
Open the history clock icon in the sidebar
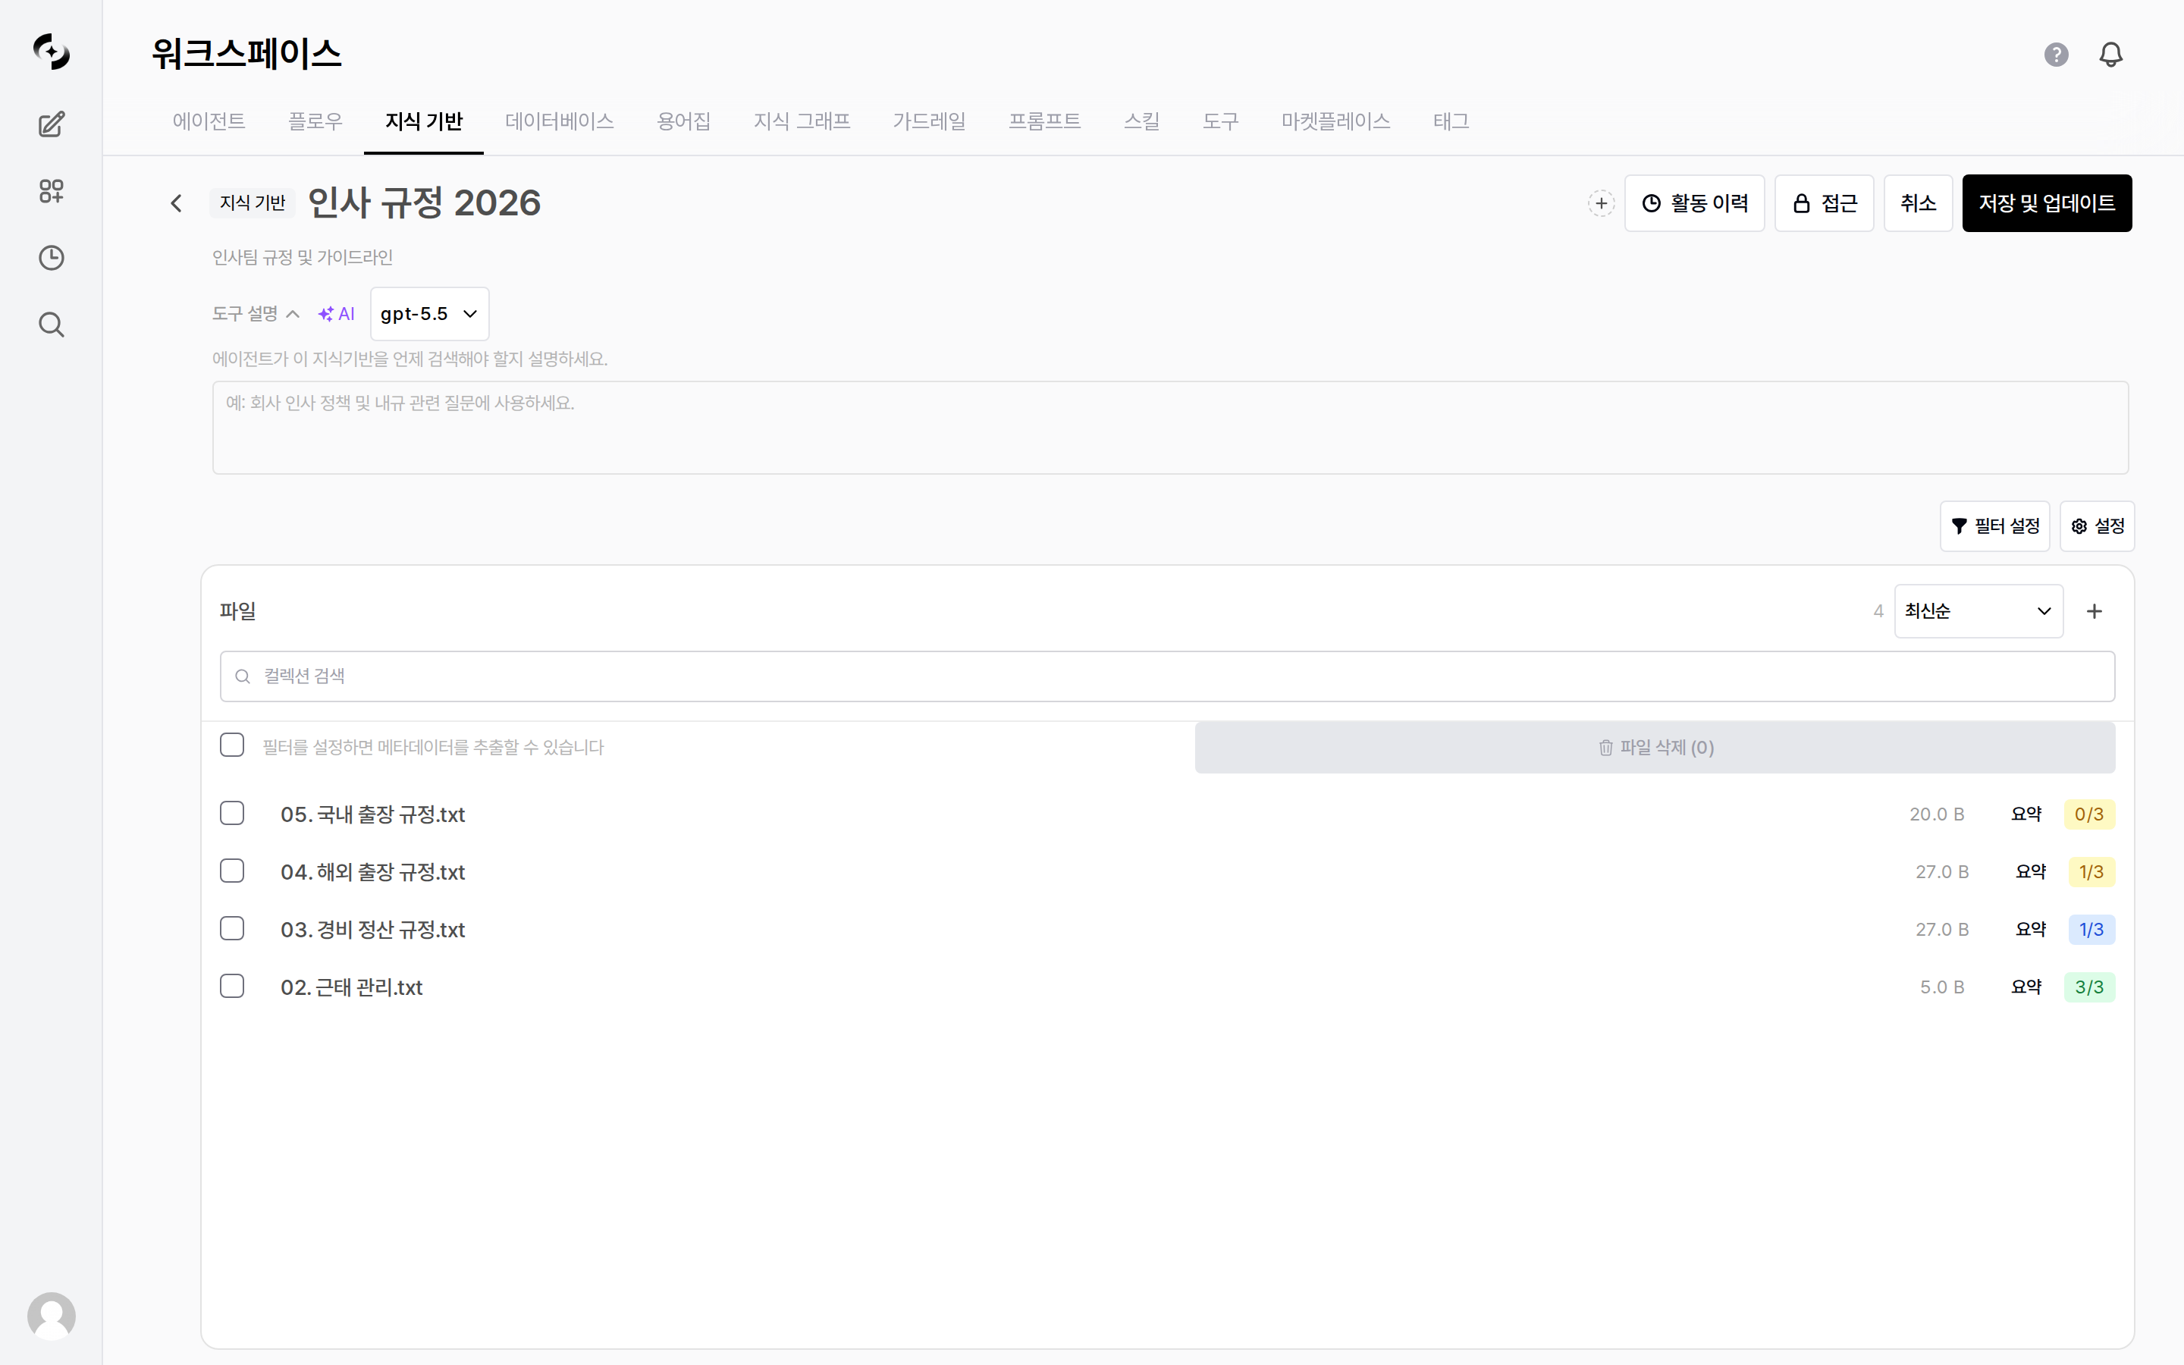point(52,258)
